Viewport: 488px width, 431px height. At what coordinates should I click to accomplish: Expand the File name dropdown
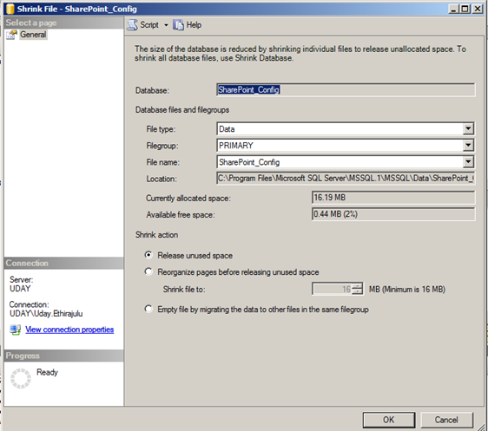[468, 161]
